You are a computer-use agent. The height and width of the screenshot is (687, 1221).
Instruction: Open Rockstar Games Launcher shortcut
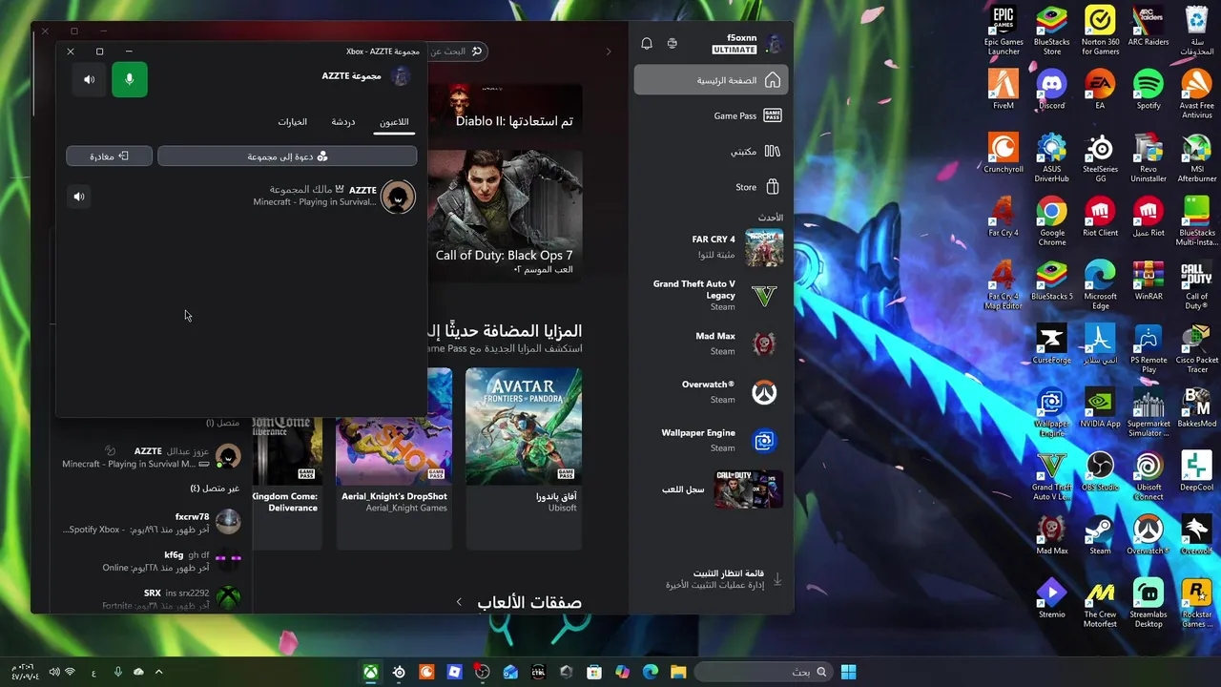click(1197, 603)
